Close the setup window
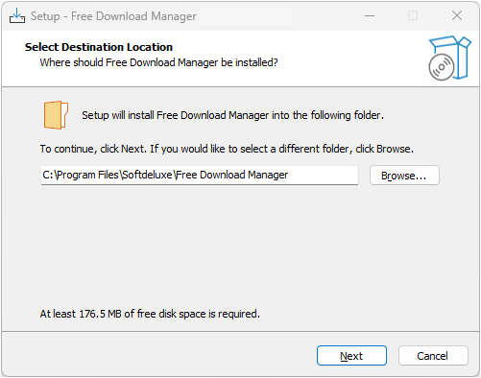 point(457,15)
